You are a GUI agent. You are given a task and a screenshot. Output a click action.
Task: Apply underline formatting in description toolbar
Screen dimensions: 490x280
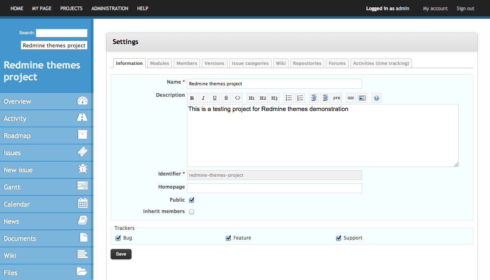click(215, 98)
